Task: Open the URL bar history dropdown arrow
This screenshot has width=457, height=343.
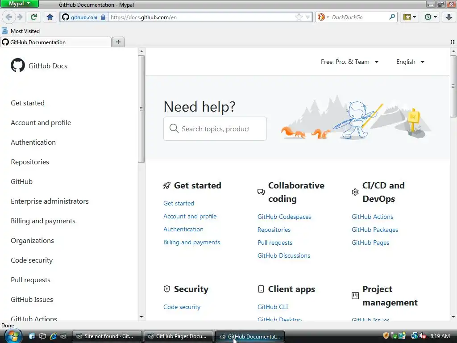Action: [307, 17]
